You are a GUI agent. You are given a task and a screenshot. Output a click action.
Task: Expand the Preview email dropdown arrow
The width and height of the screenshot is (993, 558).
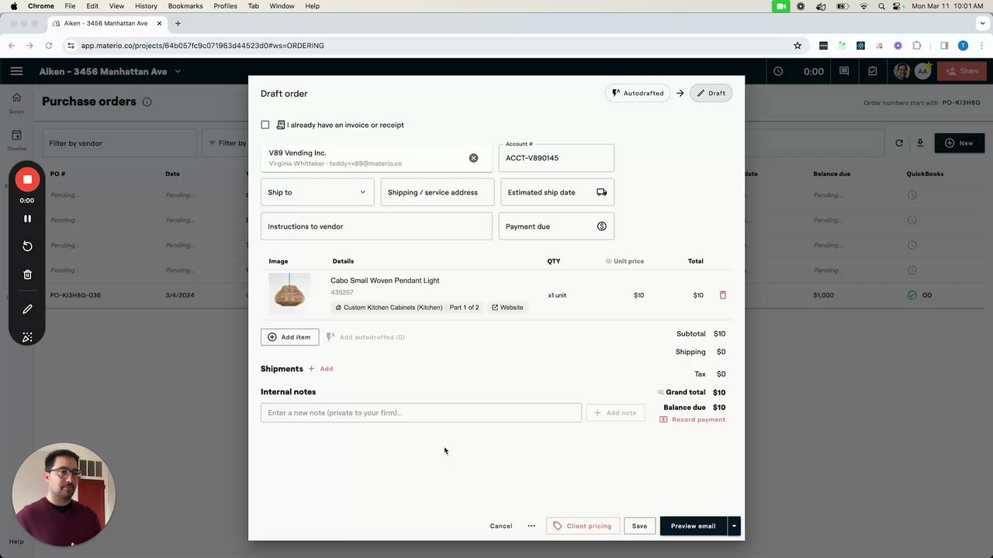734,526
